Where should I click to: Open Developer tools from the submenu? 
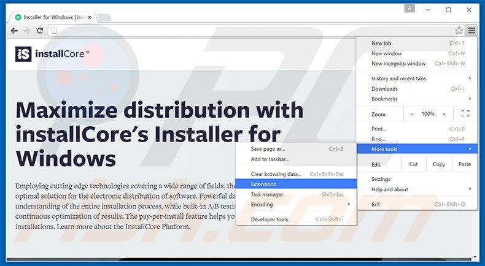tap(296, 219)
